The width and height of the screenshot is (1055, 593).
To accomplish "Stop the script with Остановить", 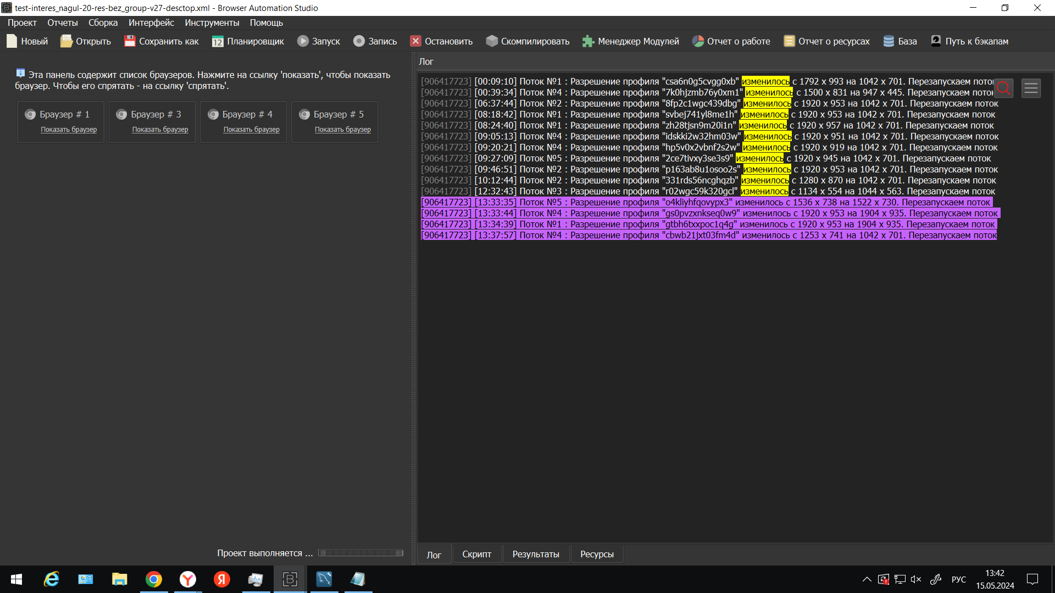I will [416, 41].
